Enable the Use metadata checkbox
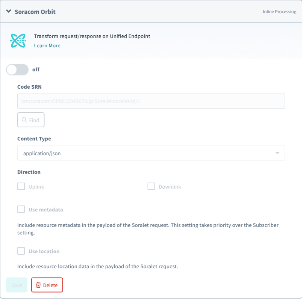Screen dimensions: 303x299 pos(21,209)
